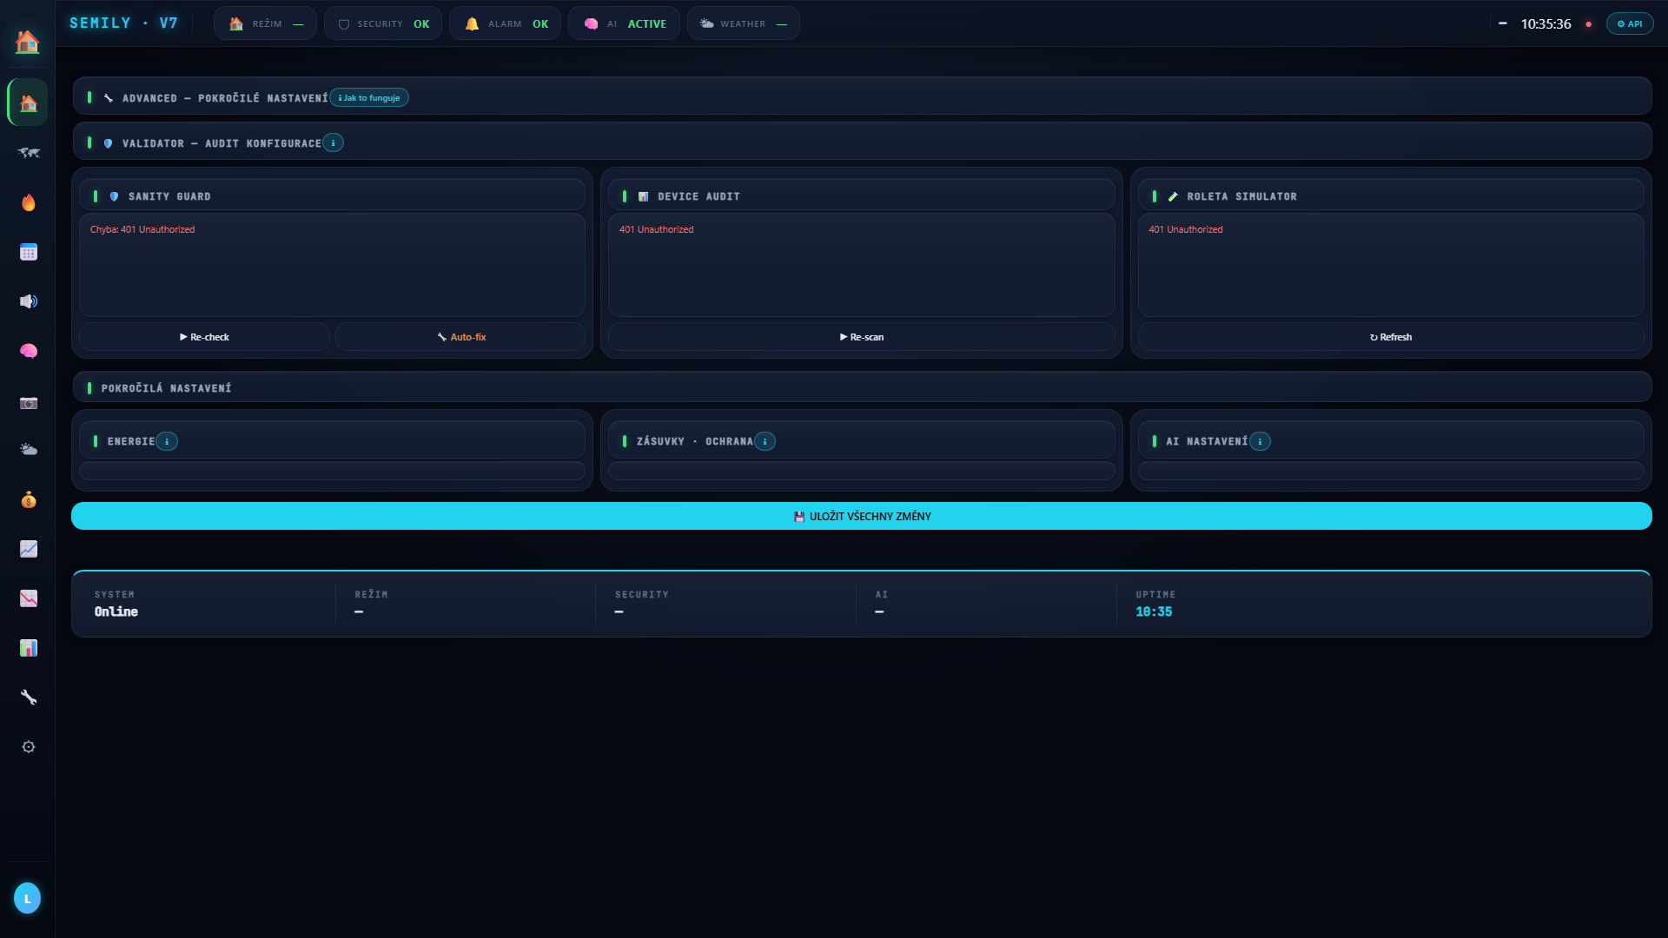Click the clock 10:35:36

pyautogui.click(x=1546, y=24)
